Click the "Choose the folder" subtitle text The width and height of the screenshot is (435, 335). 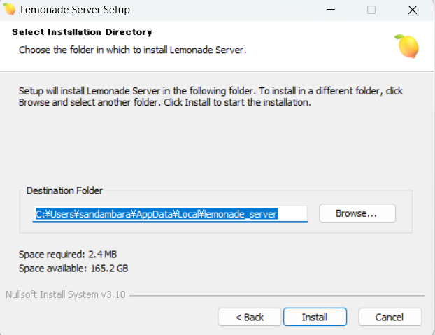tap(132, 50)
